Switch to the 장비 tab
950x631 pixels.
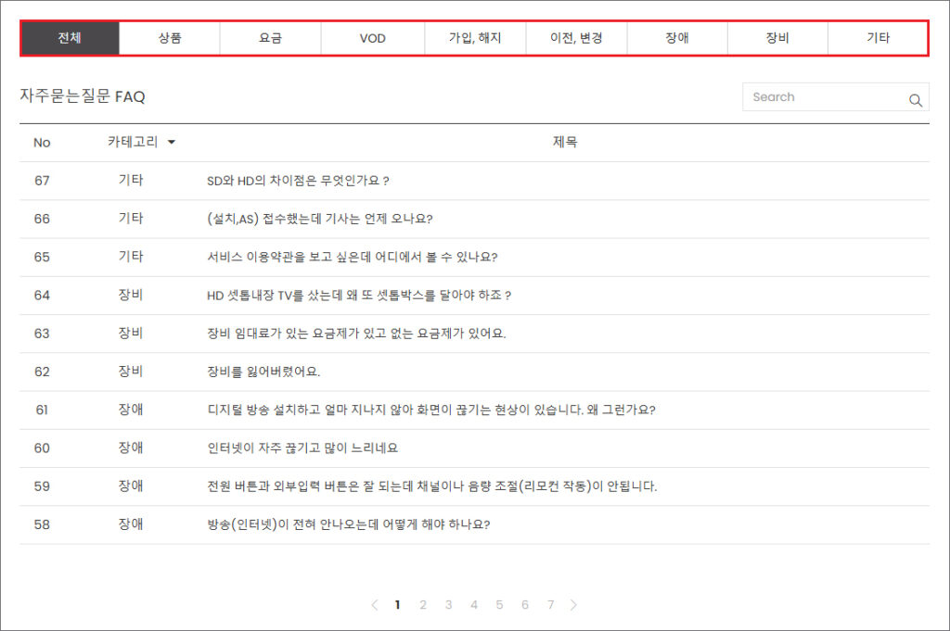[x=777, y=38]
